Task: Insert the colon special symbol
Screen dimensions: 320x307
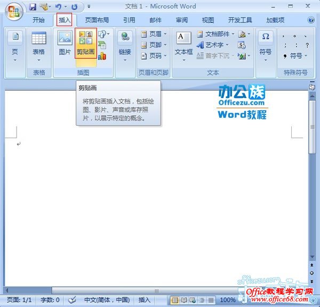Action: click(x=296, y=45)
